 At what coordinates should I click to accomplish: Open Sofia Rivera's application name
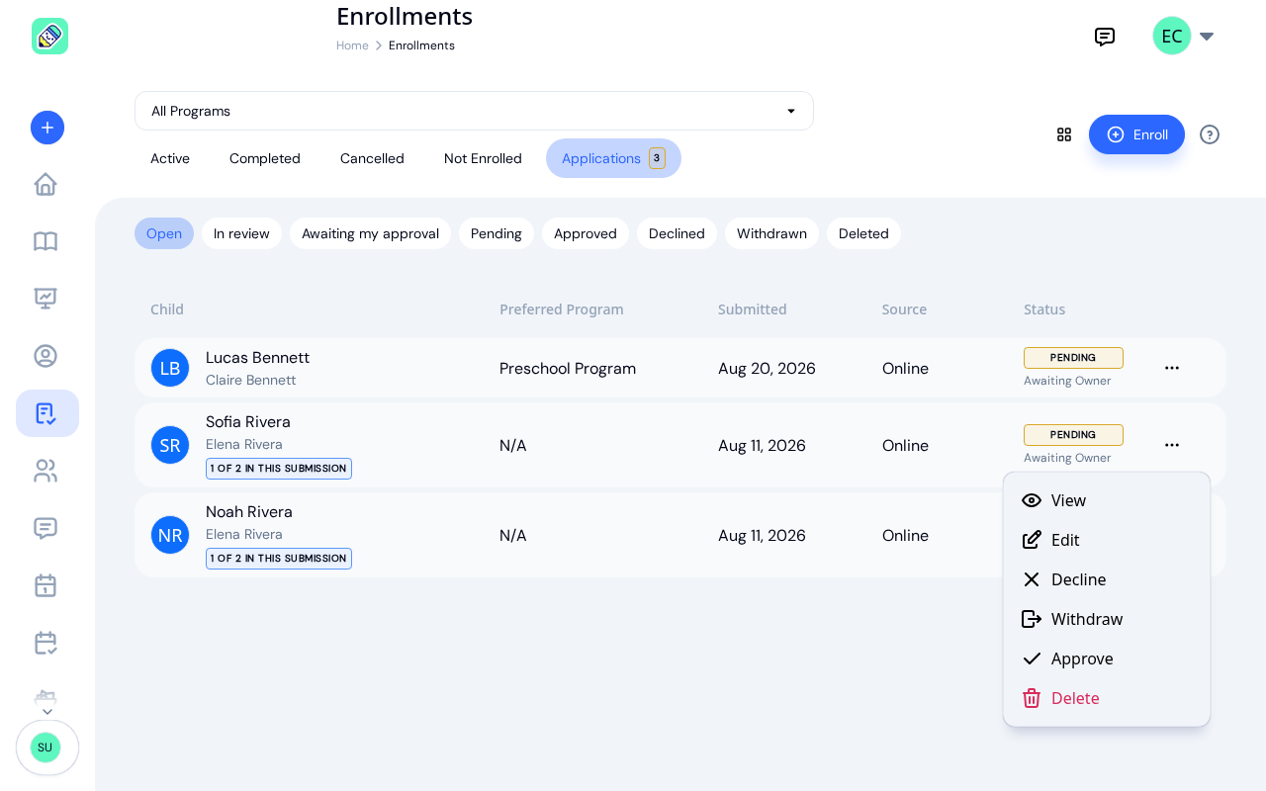(x=248, y=422)
